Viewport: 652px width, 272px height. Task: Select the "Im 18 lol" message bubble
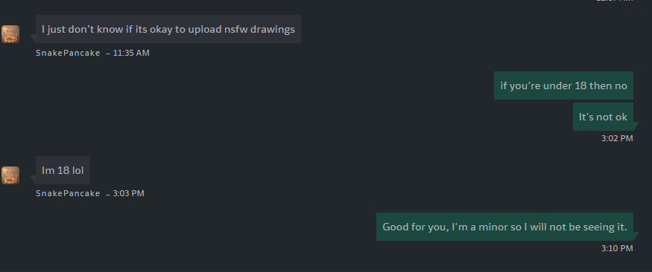tap(63, 170)
